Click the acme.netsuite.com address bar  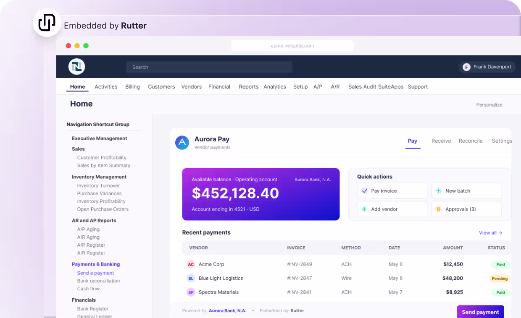(x=292, y=46)
